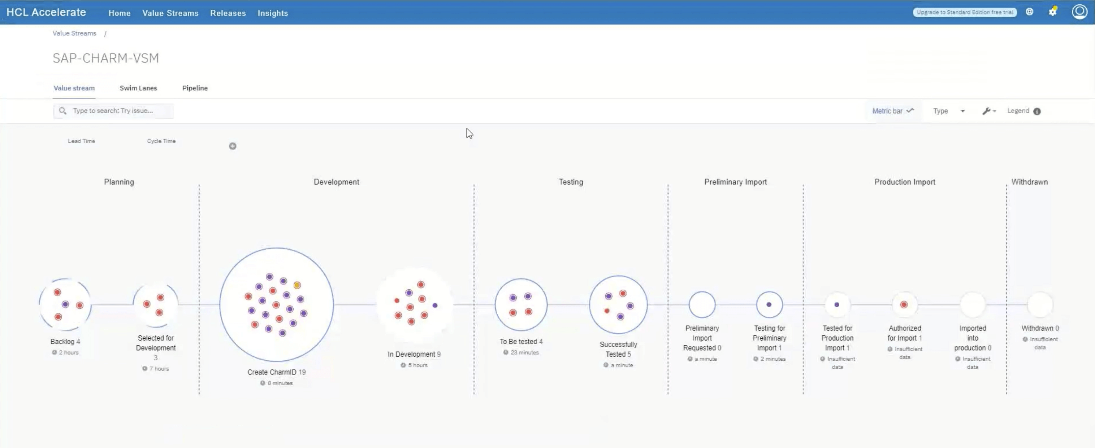Click the Development phase heading

click(x=337, y=182)
